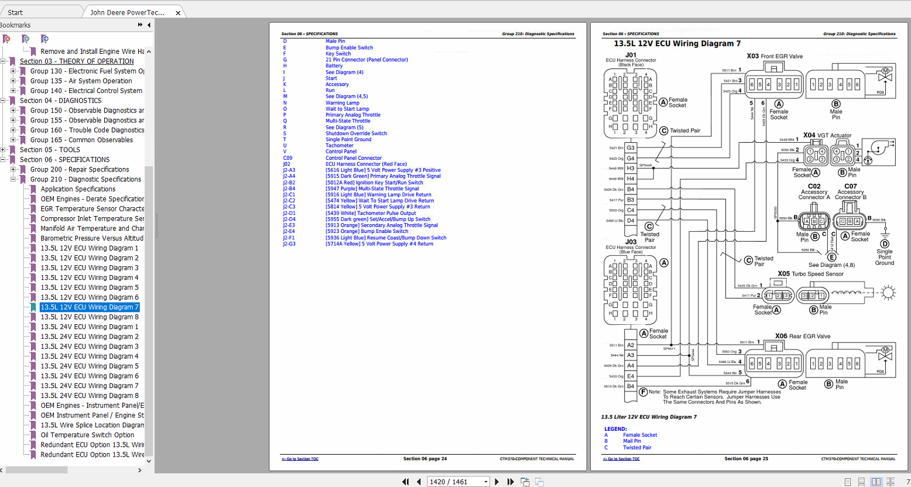Click the bookmarks scroll down arrow
911x487 pixels.
[149, 461]
